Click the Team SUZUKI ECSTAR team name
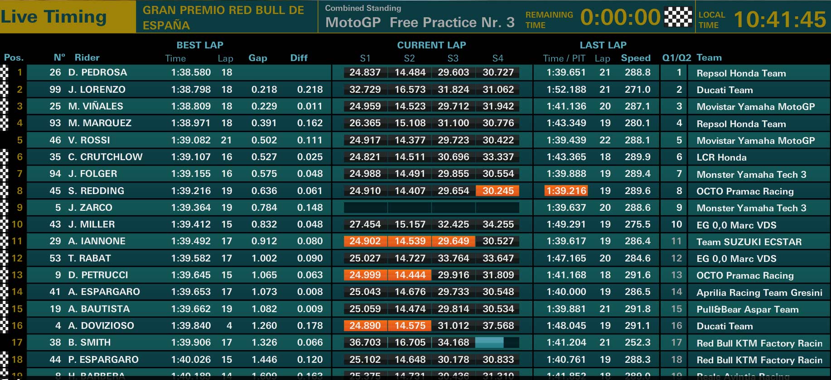The width and height of the screenshot is (831, 380). [x=749, y=242]
